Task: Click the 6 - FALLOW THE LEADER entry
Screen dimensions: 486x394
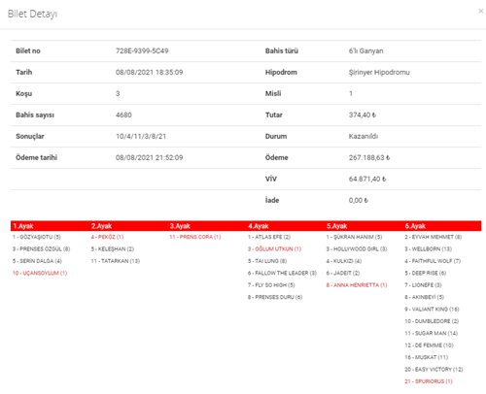Action: (282, 273)
